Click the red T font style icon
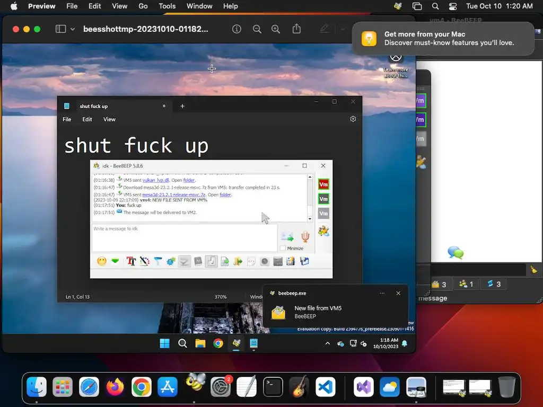This screenshot has width=543, height=407. 131,261
